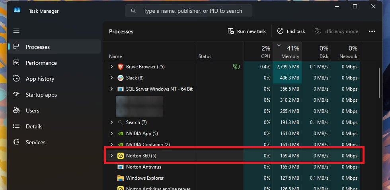Expand the NVIDIA App (5) group
390x190 pixels.
click(112, 134)
